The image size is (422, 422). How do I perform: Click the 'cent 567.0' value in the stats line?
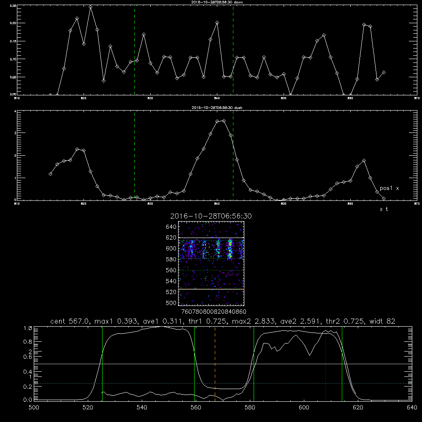[x=70, y=321]
